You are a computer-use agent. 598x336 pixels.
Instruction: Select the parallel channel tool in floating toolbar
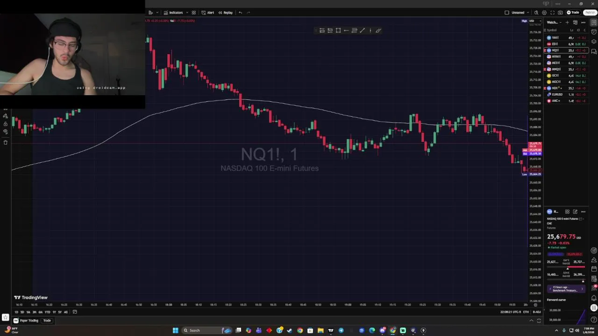354,30
